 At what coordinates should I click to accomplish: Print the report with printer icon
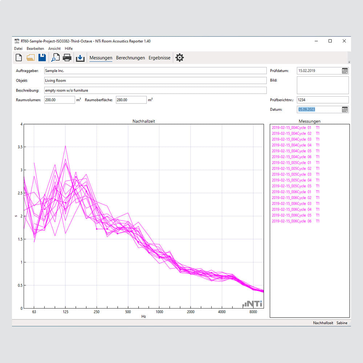pos(67,57)
